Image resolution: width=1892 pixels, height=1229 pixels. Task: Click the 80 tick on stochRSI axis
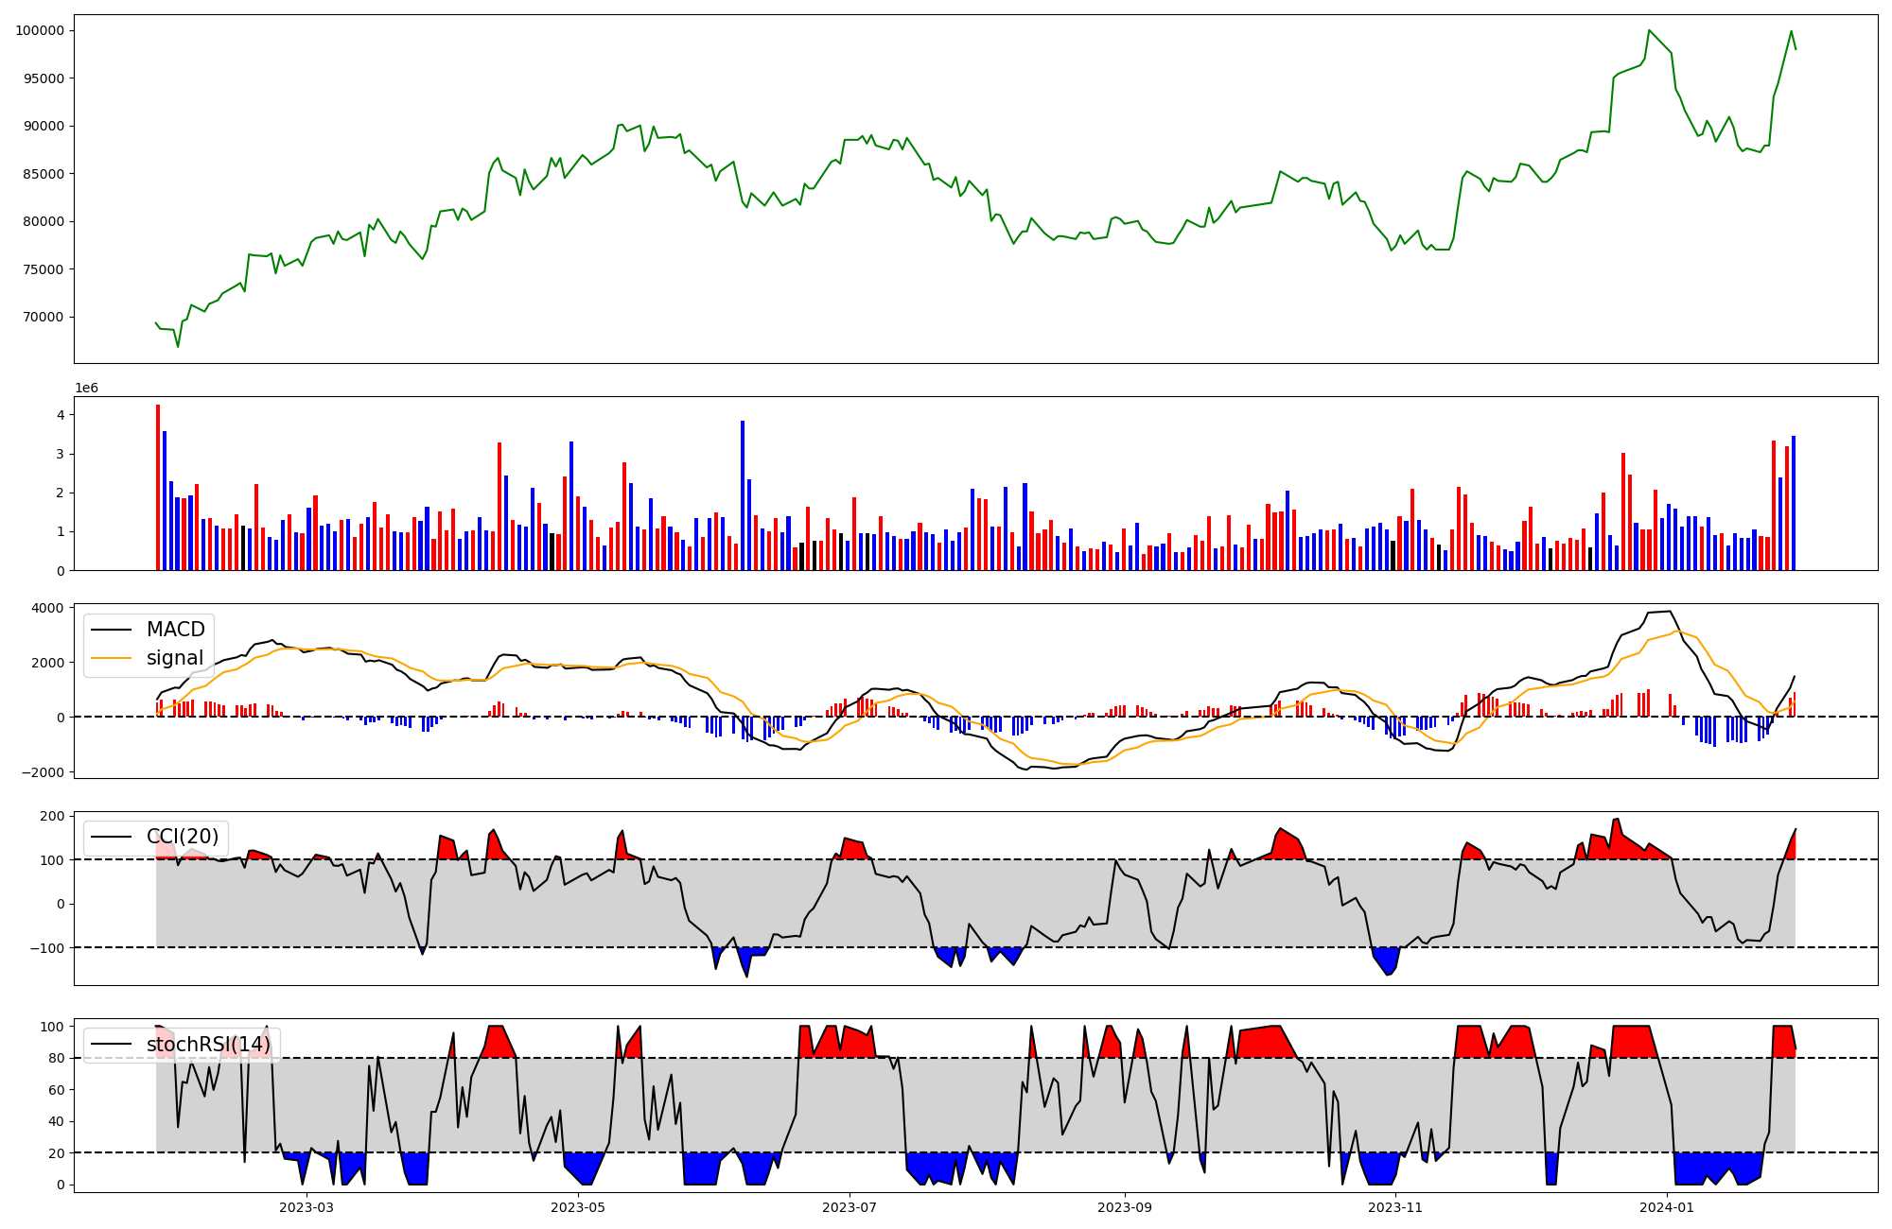[x=58, y=1058]
